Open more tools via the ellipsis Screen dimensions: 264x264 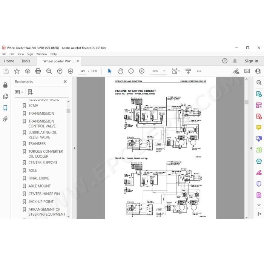[x=199, y=71]
